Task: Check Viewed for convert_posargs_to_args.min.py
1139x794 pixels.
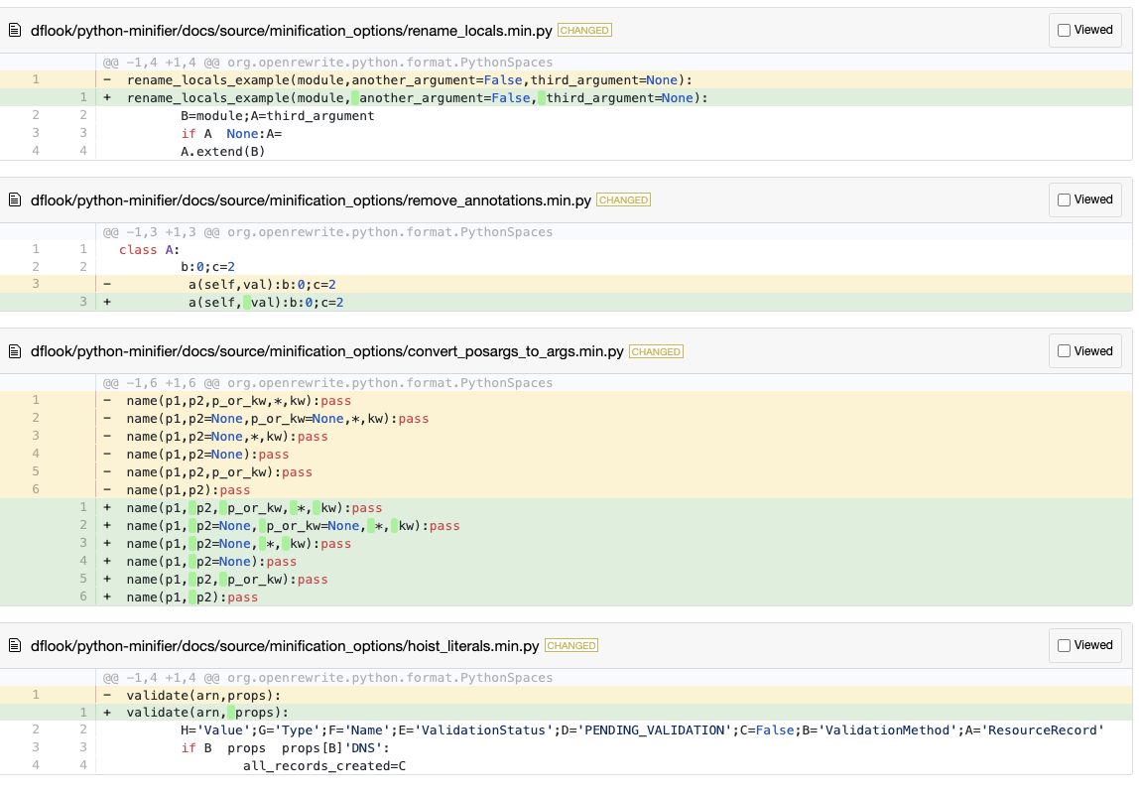Action: 1064,350
